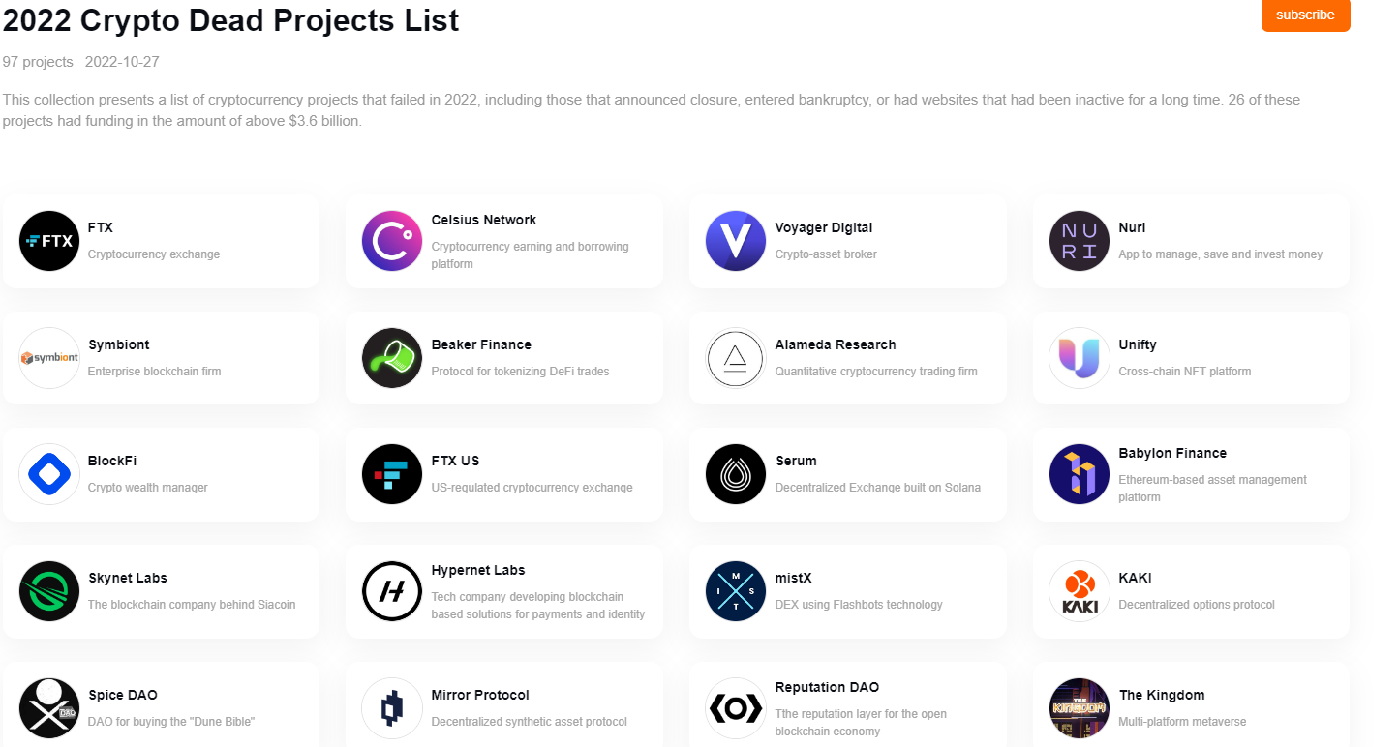Viewport: 1399px width, 747px height.
Task: Click the Voyager Digital logo icon
Action: click(x=736, y=241)
